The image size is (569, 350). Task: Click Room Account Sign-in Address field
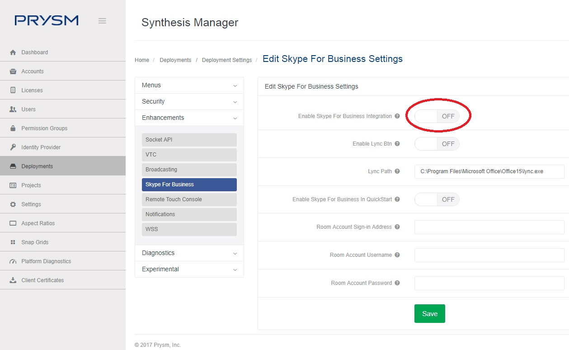(x=489, y=227)
